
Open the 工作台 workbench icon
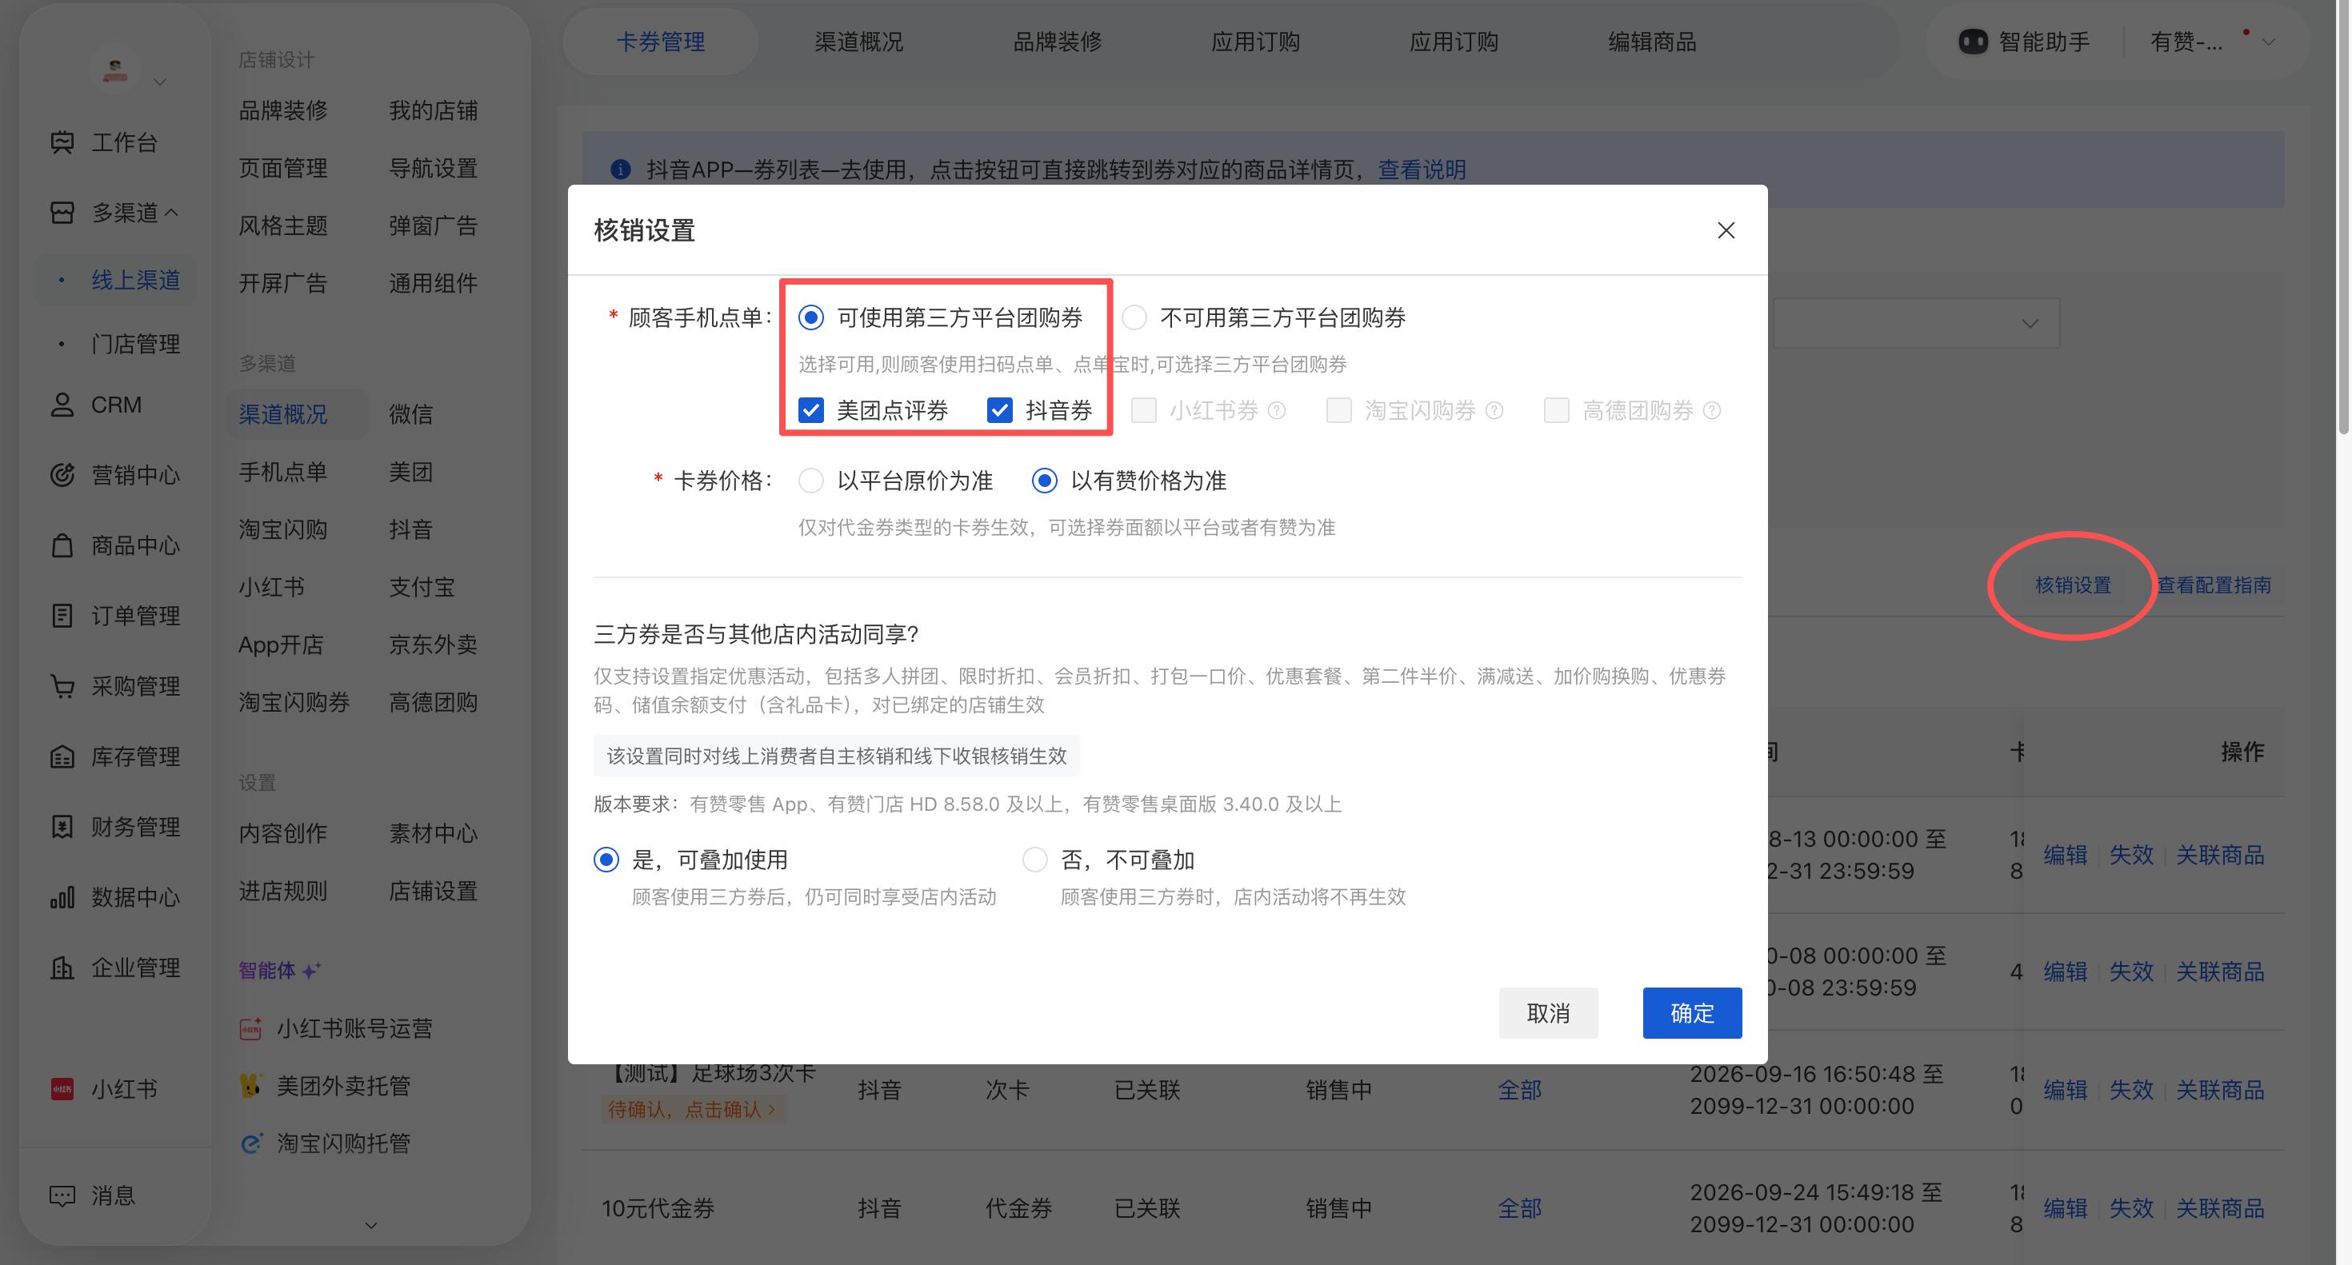[x=62, y=142]
